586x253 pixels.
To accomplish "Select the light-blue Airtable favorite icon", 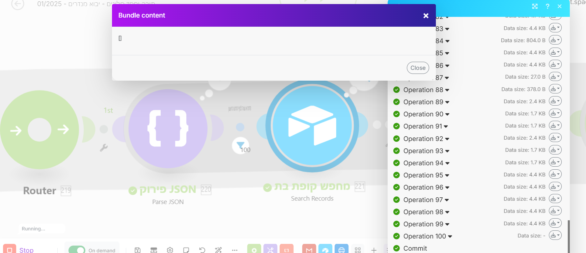I will (x=325, y=249).
